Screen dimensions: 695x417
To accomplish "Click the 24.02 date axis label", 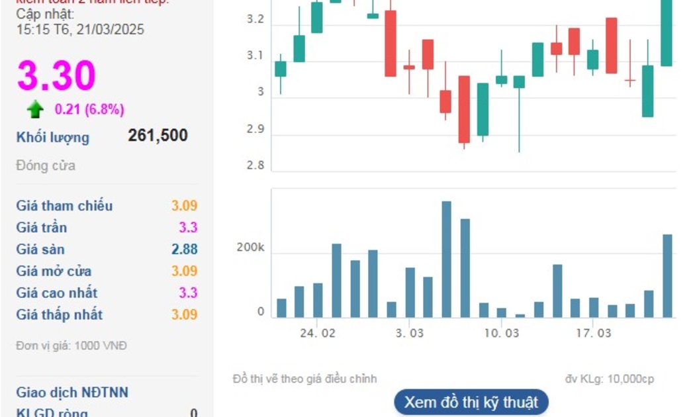I will pos(318,333).
